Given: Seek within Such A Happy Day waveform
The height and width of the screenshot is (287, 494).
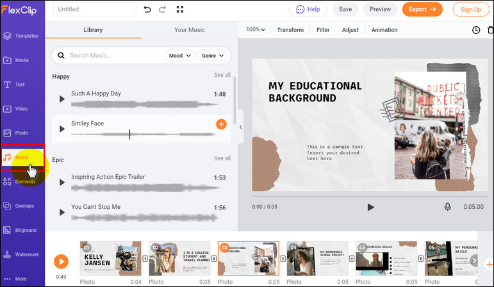Looking at the screenshot, I should tap(144, 104).
